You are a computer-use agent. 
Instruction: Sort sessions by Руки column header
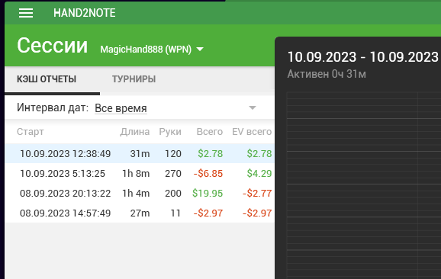tap(170, 131)
